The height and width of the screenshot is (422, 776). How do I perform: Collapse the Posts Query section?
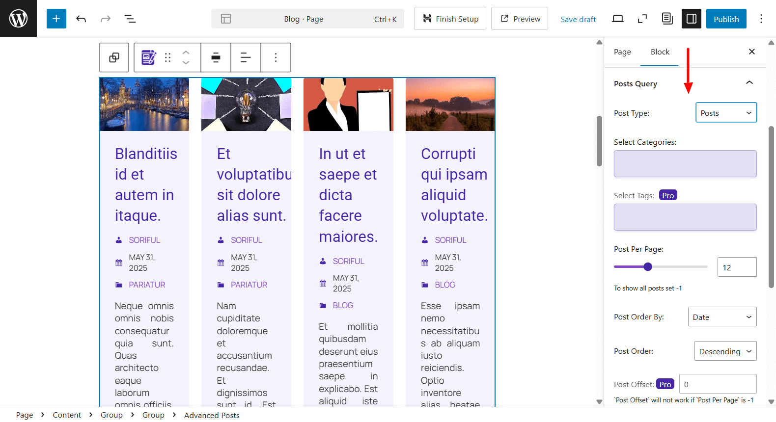pos(749,83)
